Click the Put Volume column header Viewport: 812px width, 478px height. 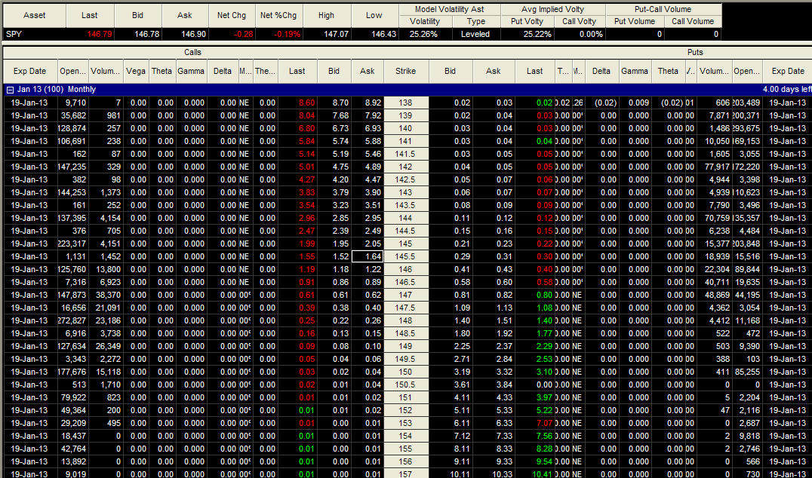635,21
